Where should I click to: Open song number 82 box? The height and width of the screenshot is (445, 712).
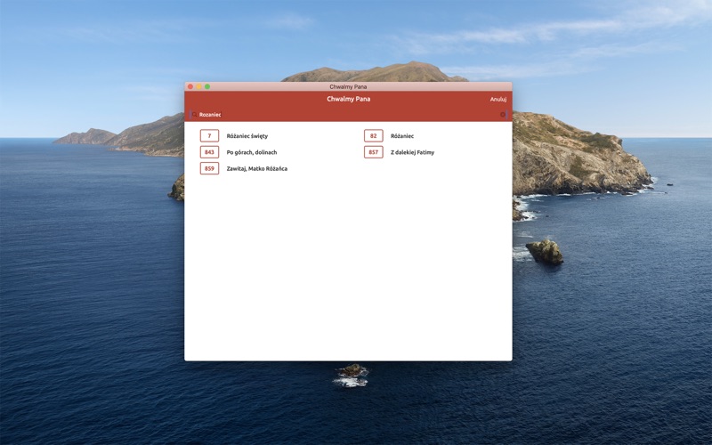click(x=373, y=136)
